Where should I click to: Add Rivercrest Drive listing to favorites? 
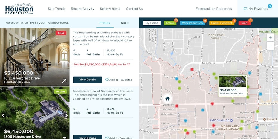click(118, 80)
